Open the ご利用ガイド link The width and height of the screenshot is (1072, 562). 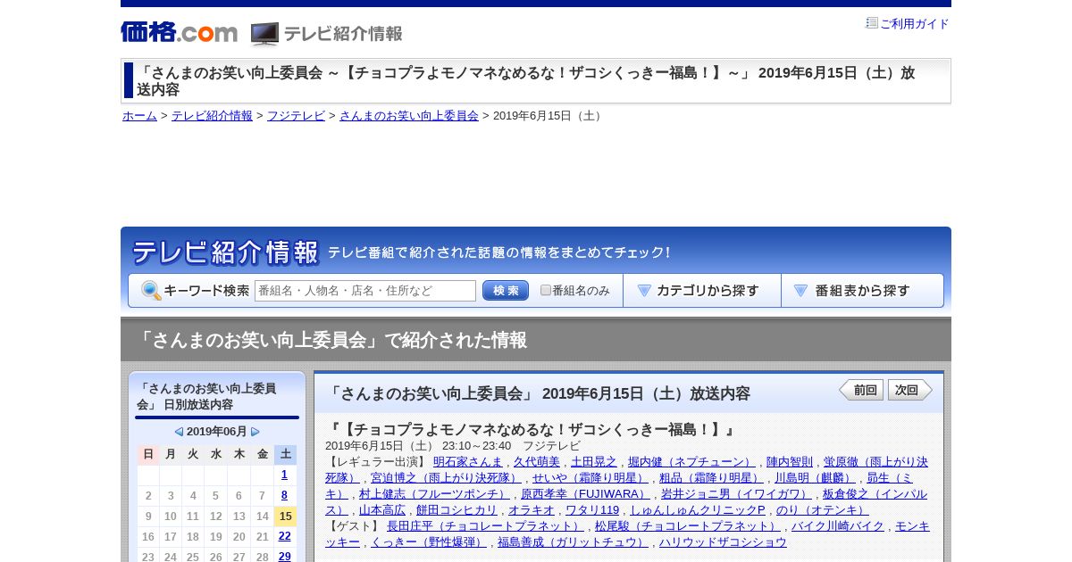(x=915, y=24)
